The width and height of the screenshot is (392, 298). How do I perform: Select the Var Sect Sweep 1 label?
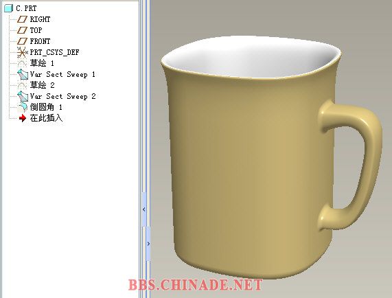click(x=62, y=74)
